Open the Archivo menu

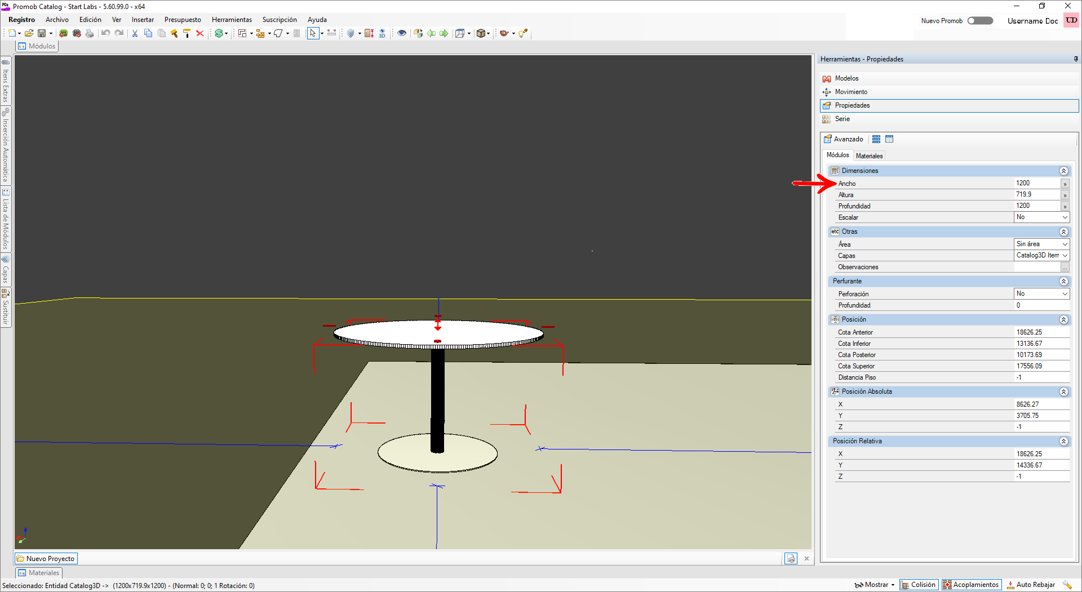[57, 20]
